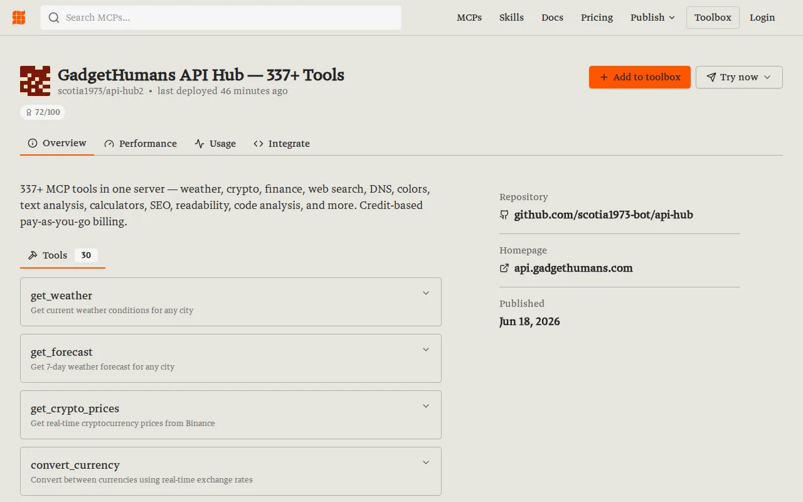The width and height of the screenshot is (803, 502).
Task: Click the convert_currency tool name
Action: point(75,465)
